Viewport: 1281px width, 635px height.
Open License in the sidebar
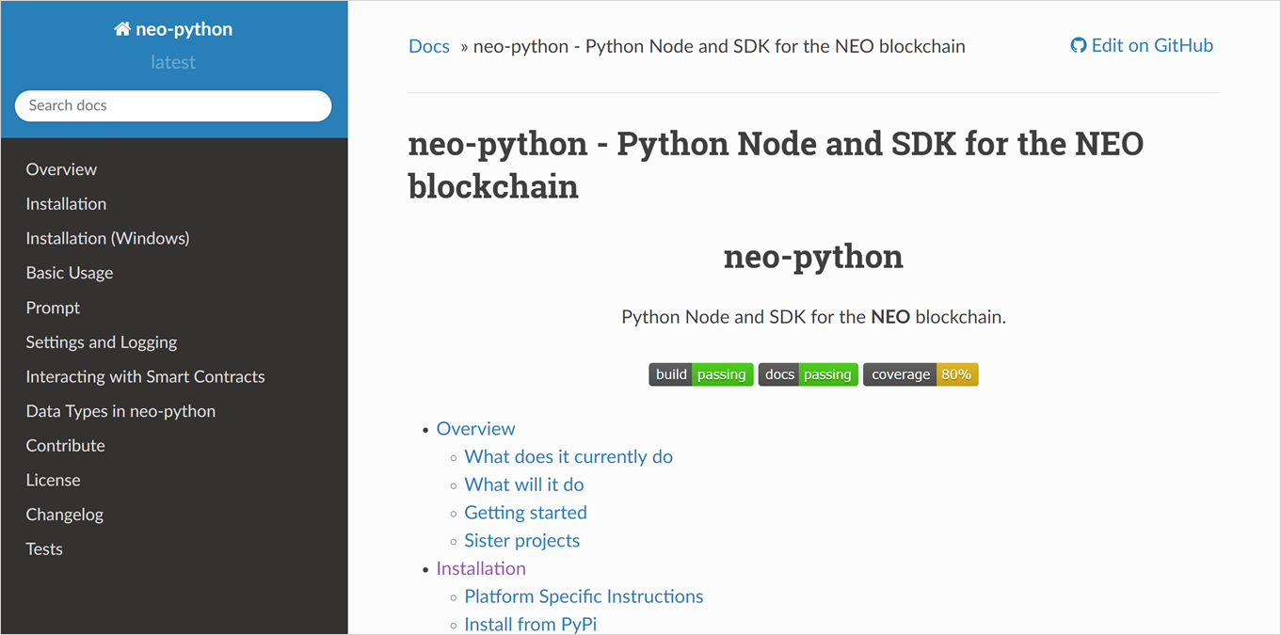[x=53, y=480]
